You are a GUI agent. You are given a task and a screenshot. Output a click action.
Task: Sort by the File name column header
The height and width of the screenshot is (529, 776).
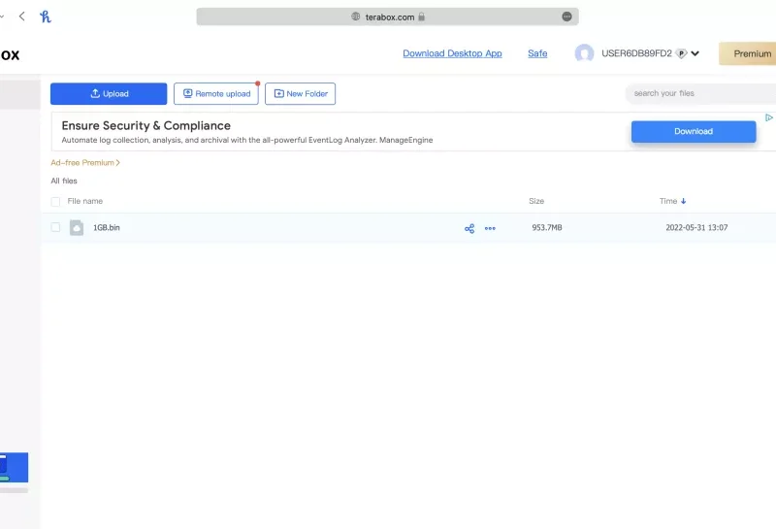[x=84, y=201]
